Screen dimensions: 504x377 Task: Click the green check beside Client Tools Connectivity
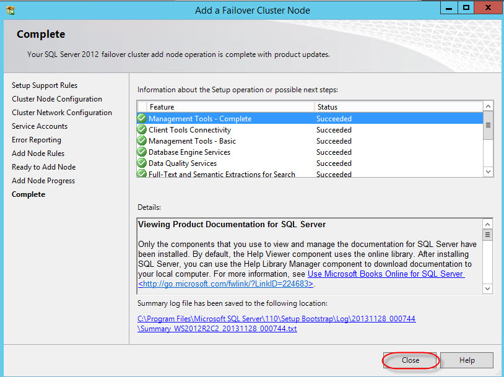point(142,130)
